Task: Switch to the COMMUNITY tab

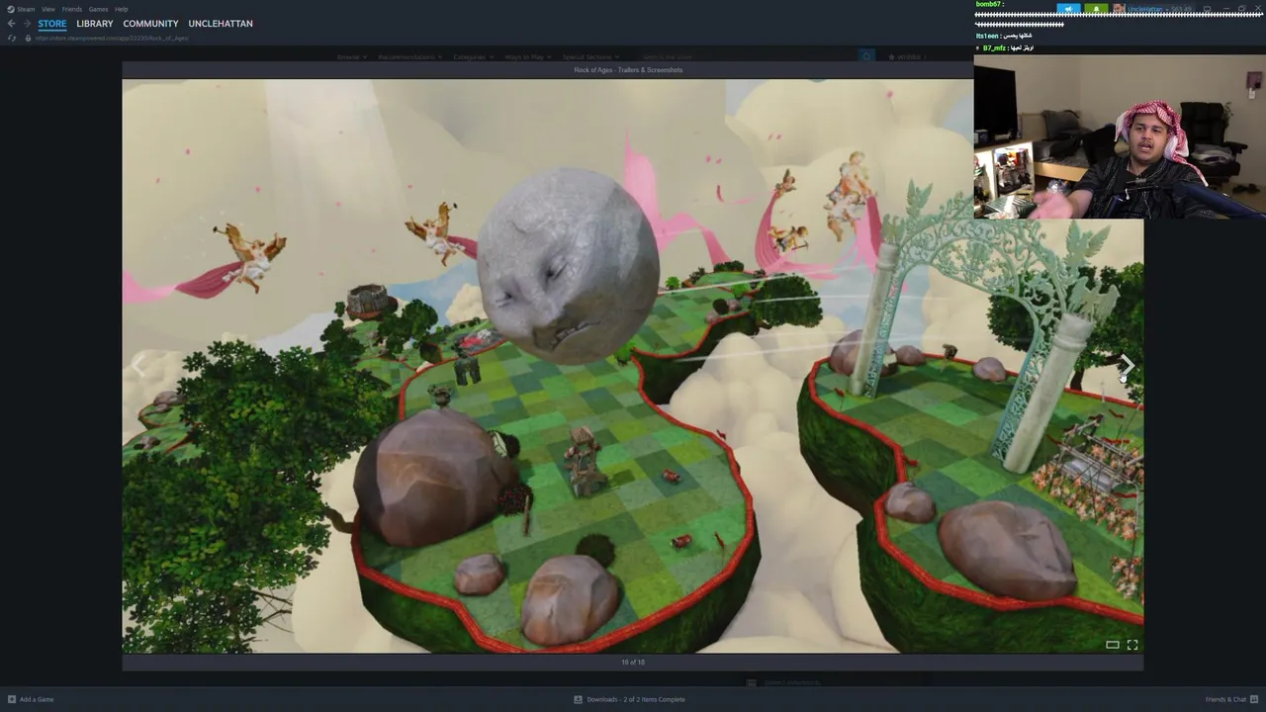Action: (x=150, y=24)
